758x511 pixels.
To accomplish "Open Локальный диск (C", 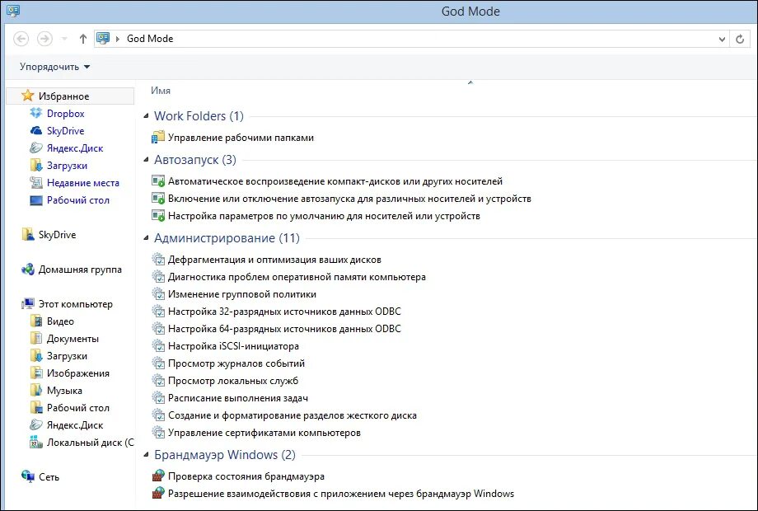I will pos(90,443).
